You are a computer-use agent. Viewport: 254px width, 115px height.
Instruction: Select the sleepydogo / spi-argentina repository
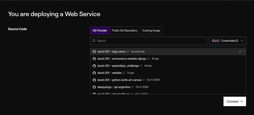click(x=168, y=87)
